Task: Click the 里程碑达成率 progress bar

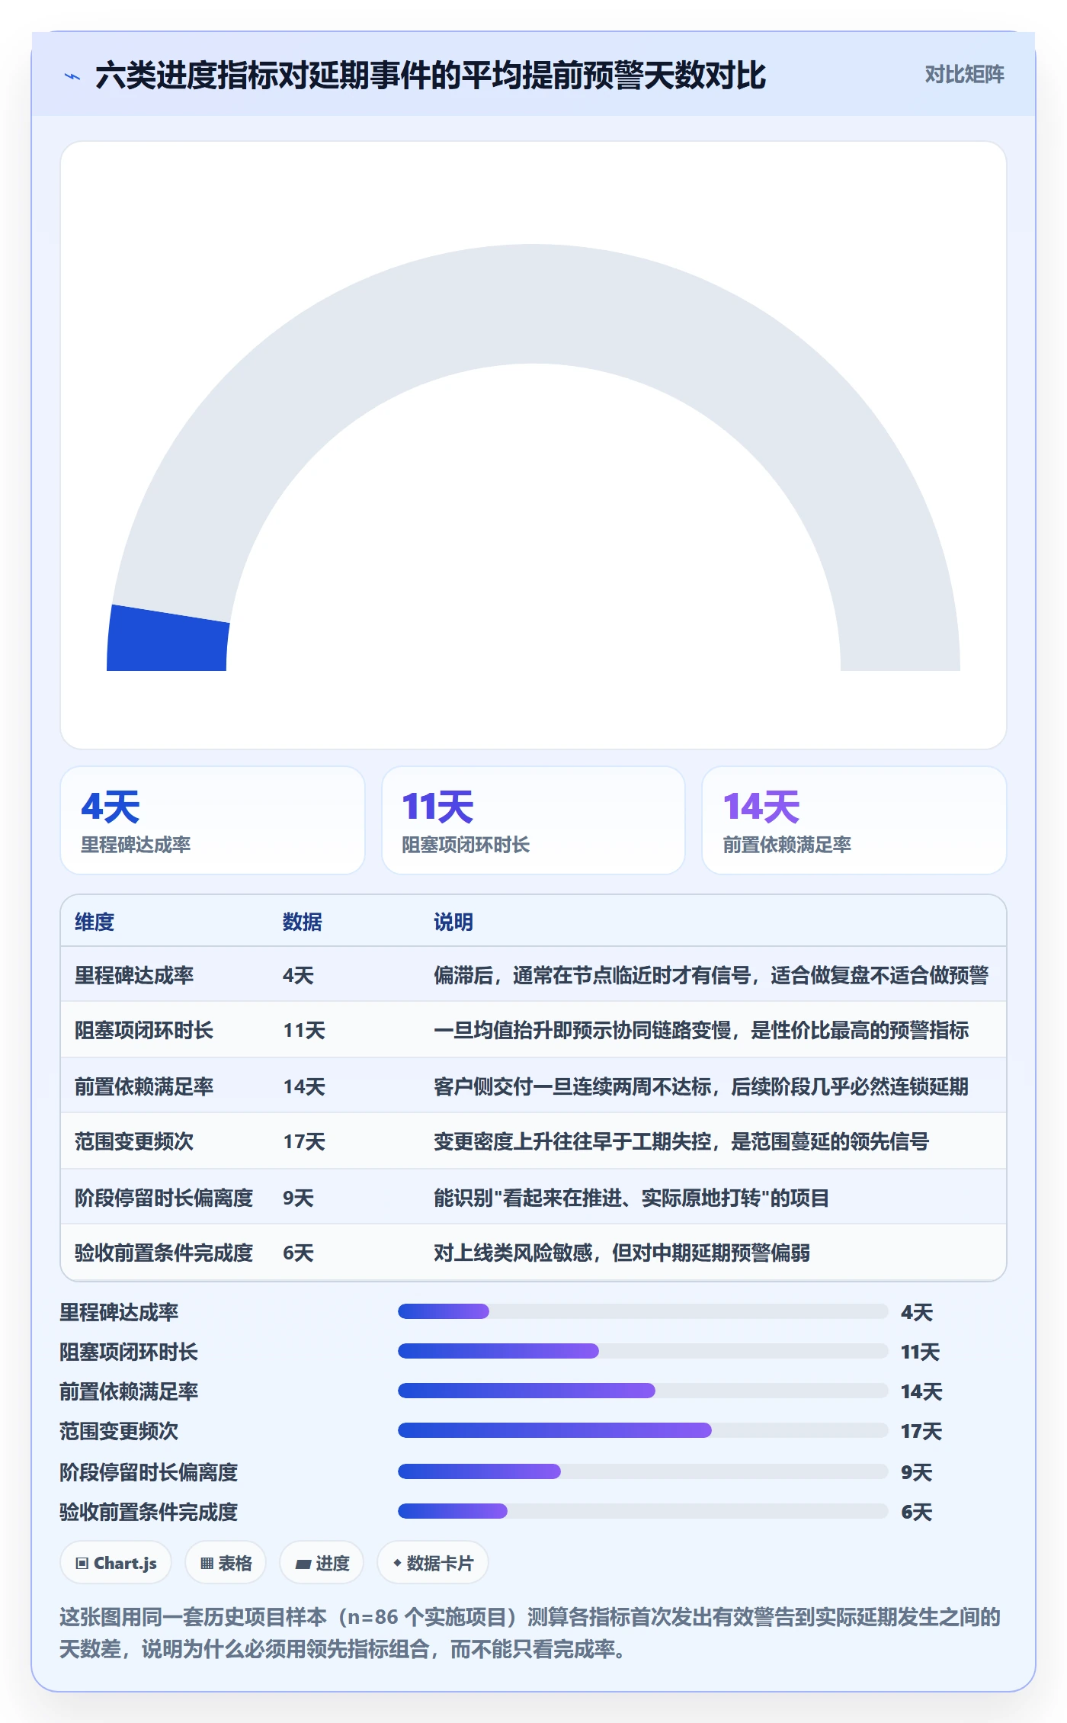Action: (x=643, y=1311)
